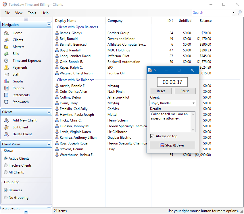The image size is (244, 214).
Task: Click the search magnifying glass icon
Action: point(240,13)
